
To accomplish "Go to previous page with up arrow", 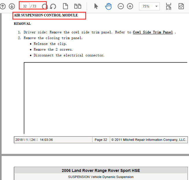I will pyautogui.click(x=3, y=6).
